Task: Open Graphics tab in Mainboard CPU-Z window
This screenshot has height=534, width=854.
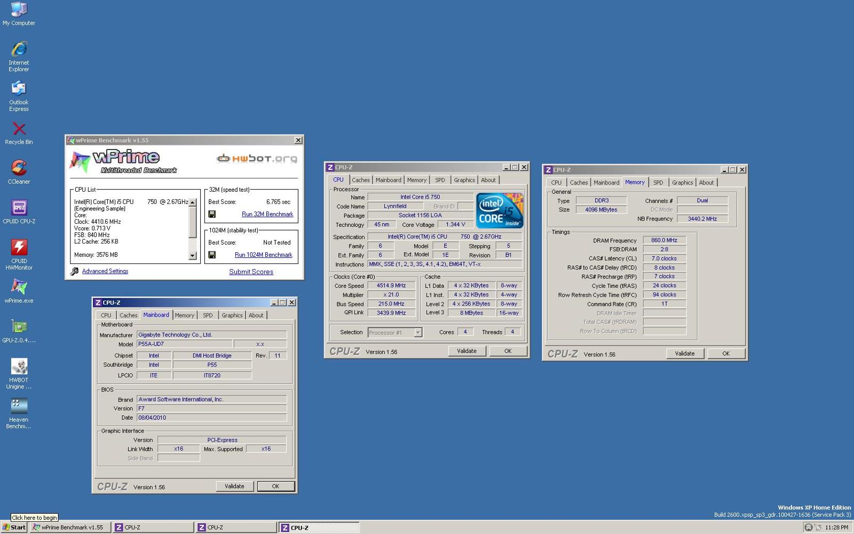Action: click(x=232, y=315)
